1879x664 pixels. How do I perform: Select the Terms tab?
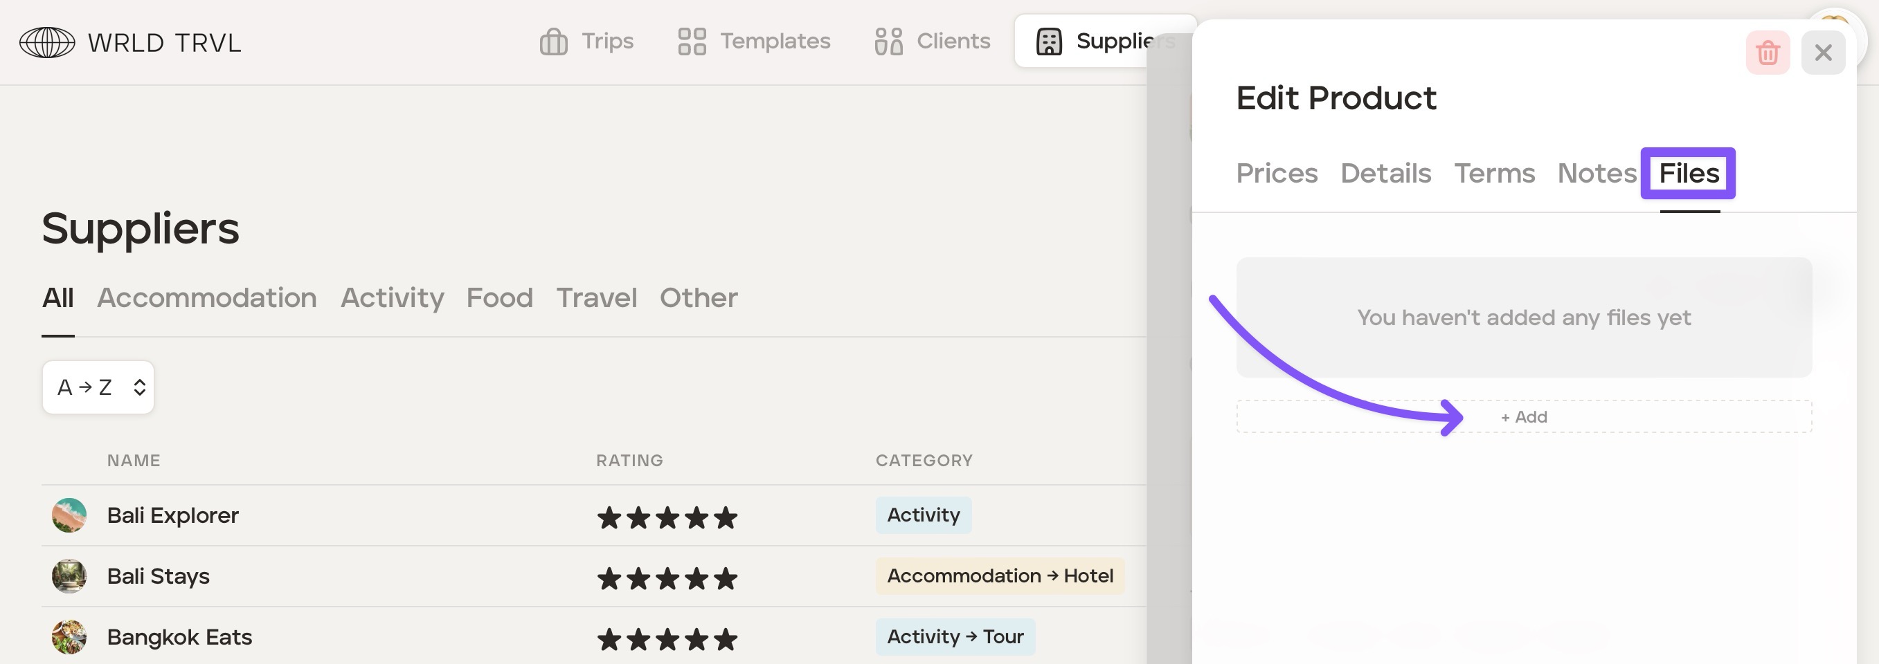pyautogui.click(x=1494, y=174)
